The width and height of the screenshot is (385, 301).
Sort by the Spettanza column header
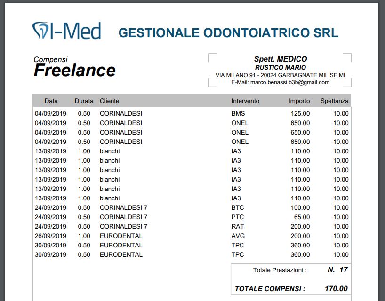pos(334,101)
